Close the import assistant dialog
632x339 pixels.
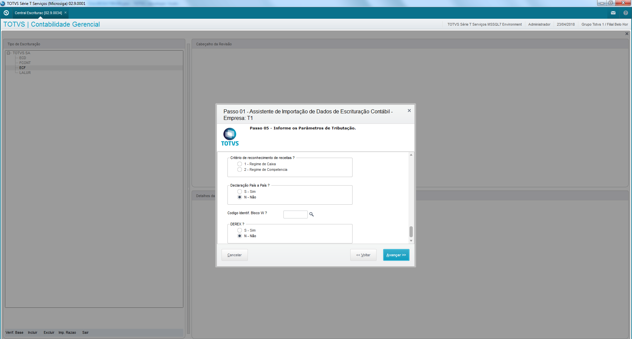(409, 111)
